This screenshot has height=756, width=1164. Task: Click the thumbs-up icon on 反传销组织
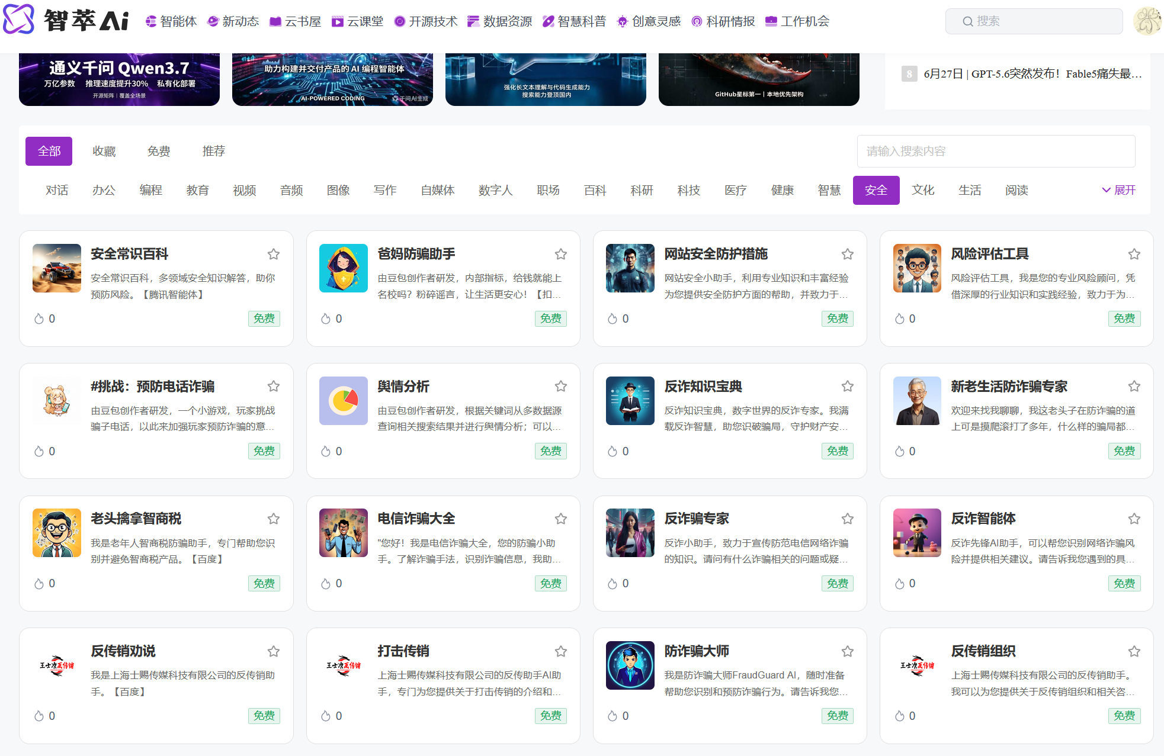pos(899,716)
